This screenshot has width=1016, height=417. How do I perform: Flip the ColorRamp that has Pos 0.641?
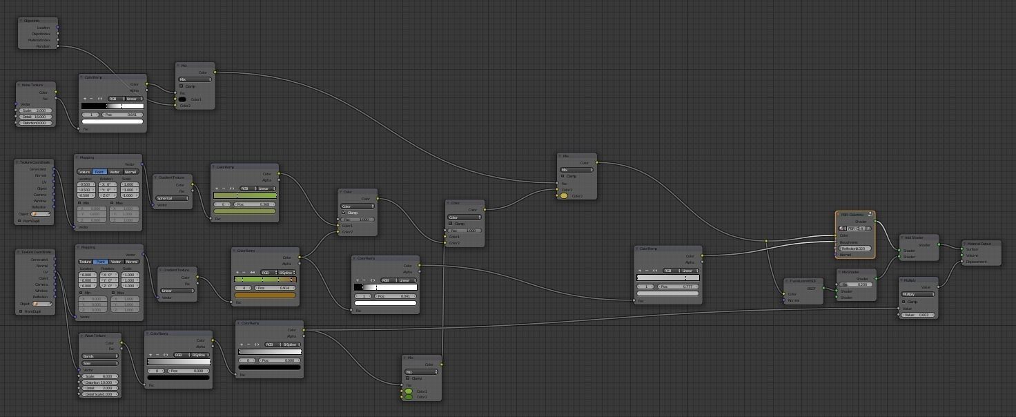point(100,99)
